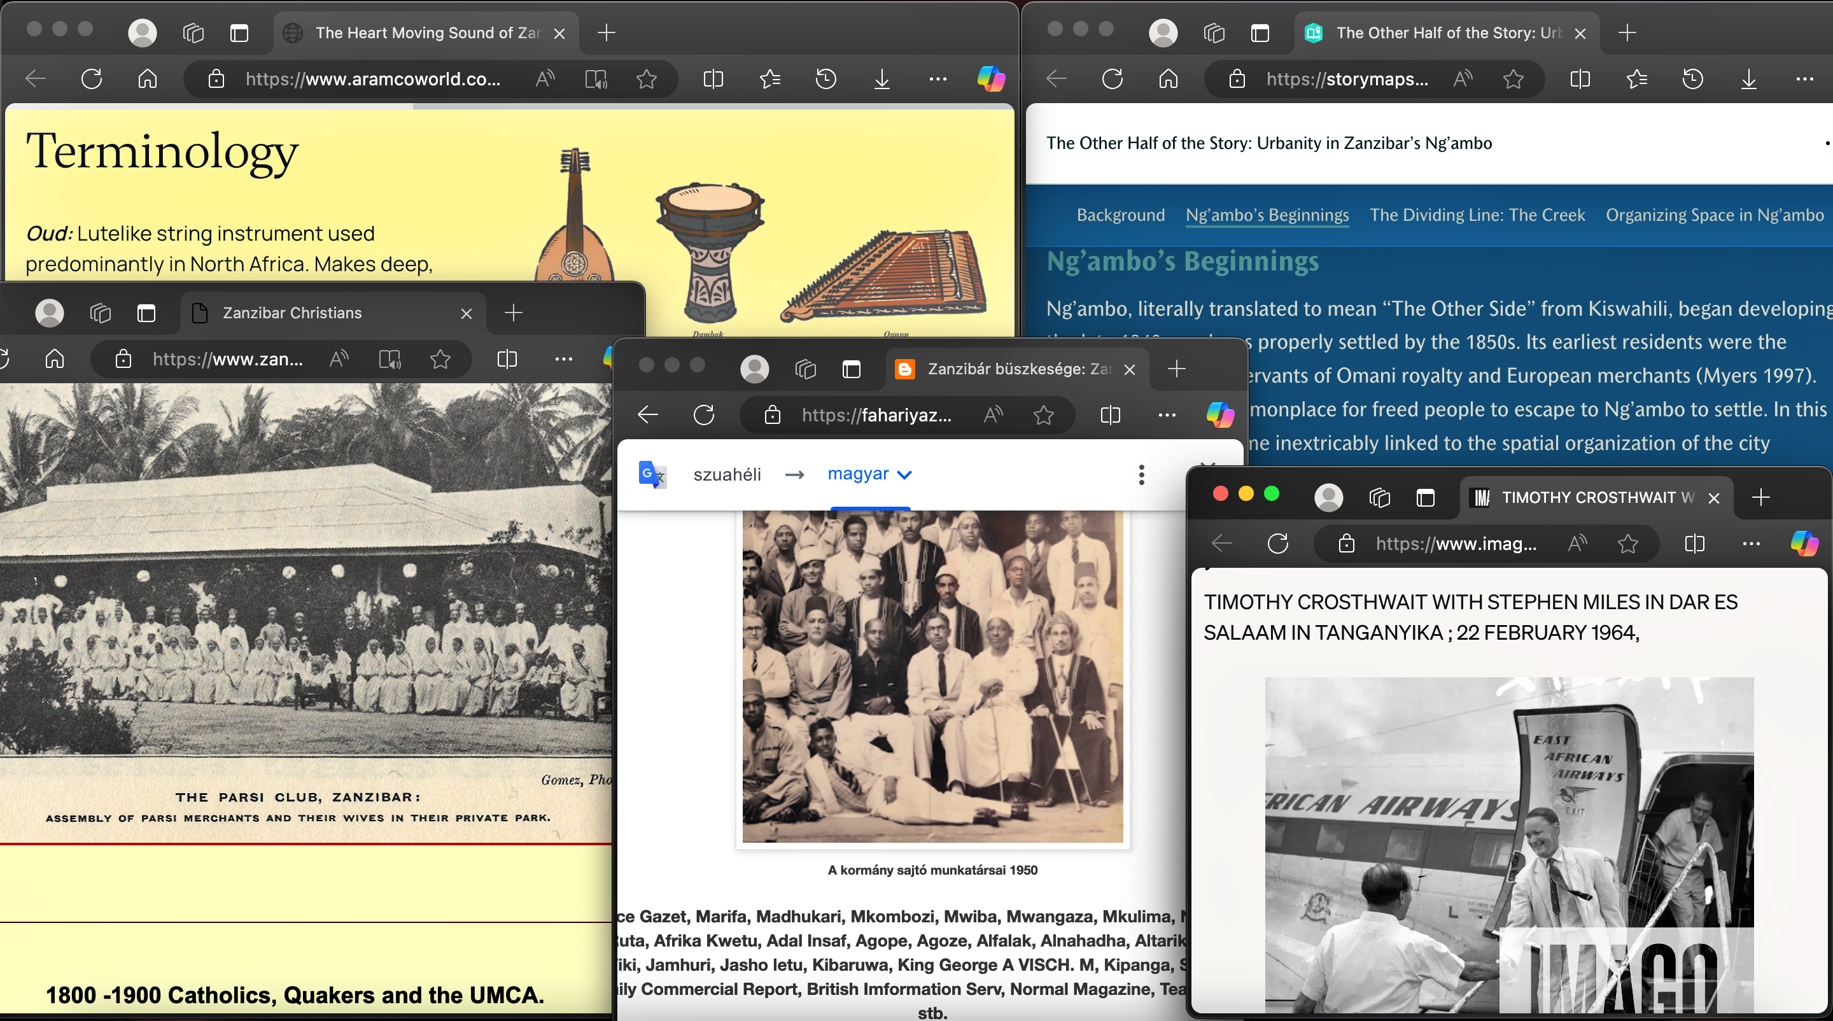Close the Zanzibar Christians tab
Screen dimensions: 1833x1021
466,314
